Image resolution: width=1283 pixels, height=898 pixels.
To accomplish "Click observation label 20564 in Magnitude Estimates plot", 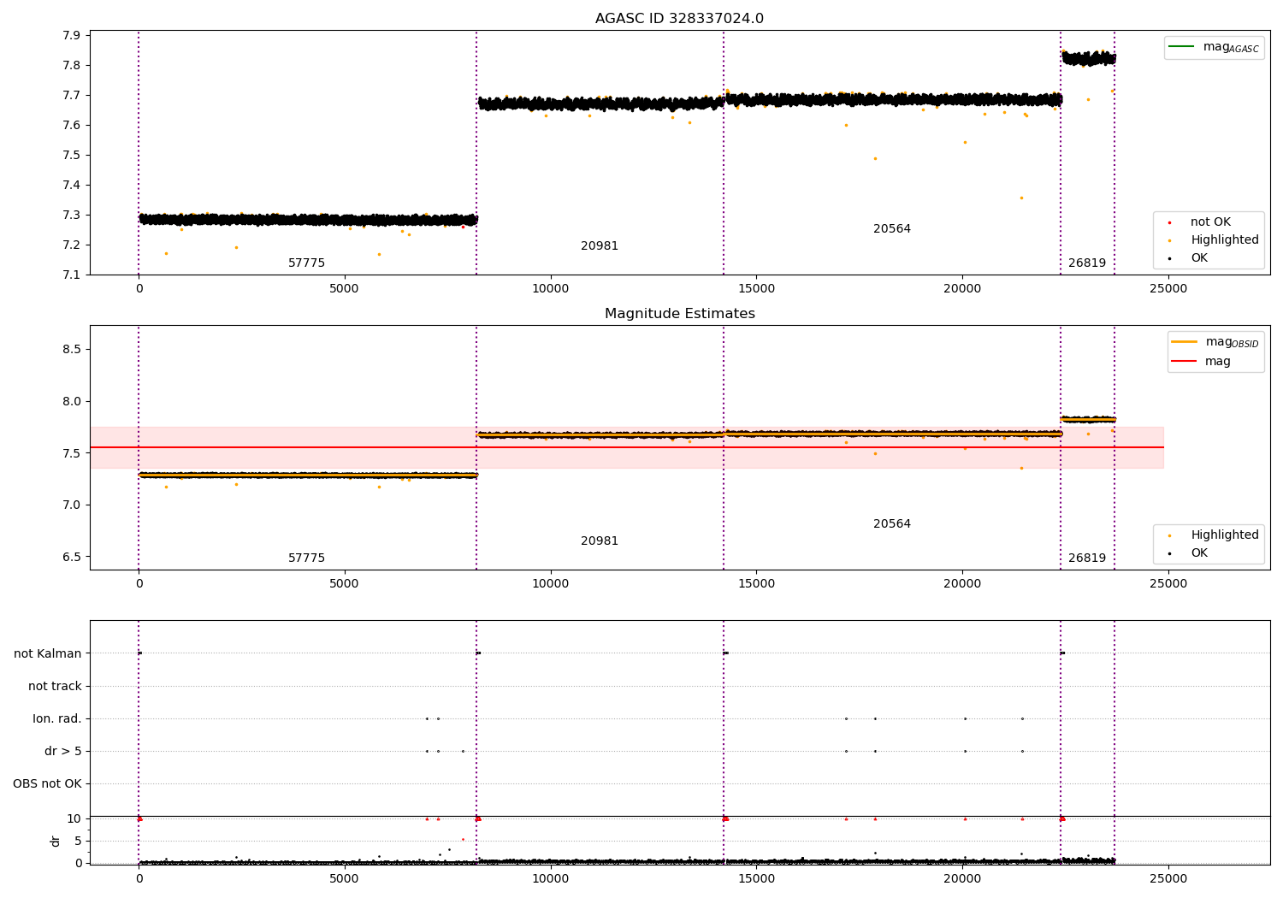I will [x=892, y=524].
